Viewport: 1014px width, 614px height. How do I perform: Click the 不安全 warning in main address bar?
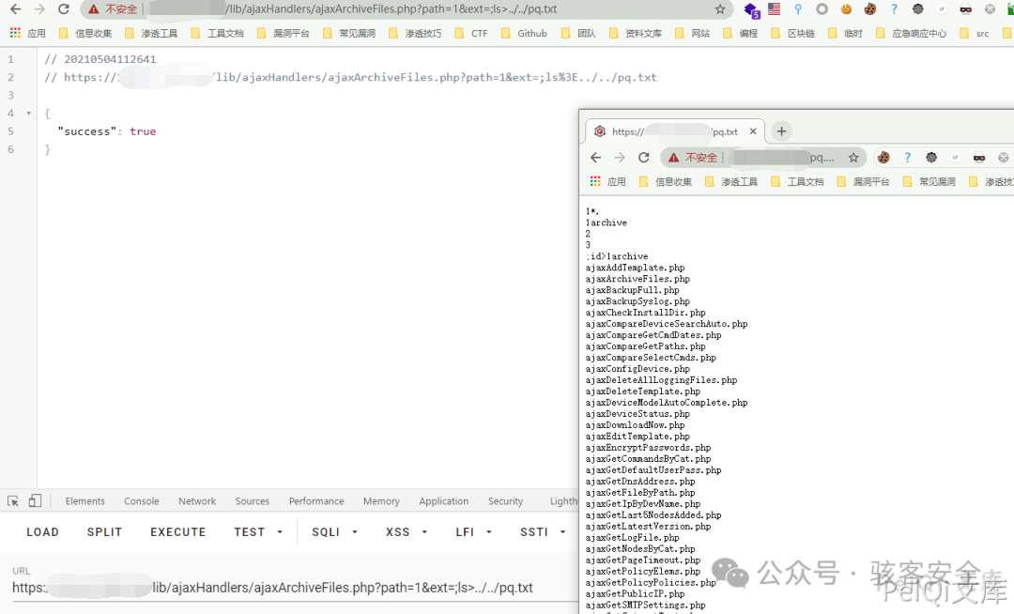click(x=114, y=9)
